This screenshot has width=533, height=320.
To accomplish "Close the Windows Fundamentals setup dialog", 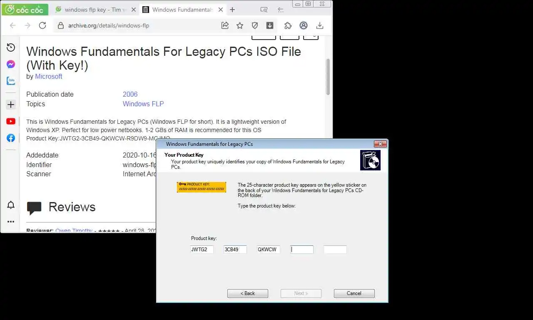I will tap(380, 144).
